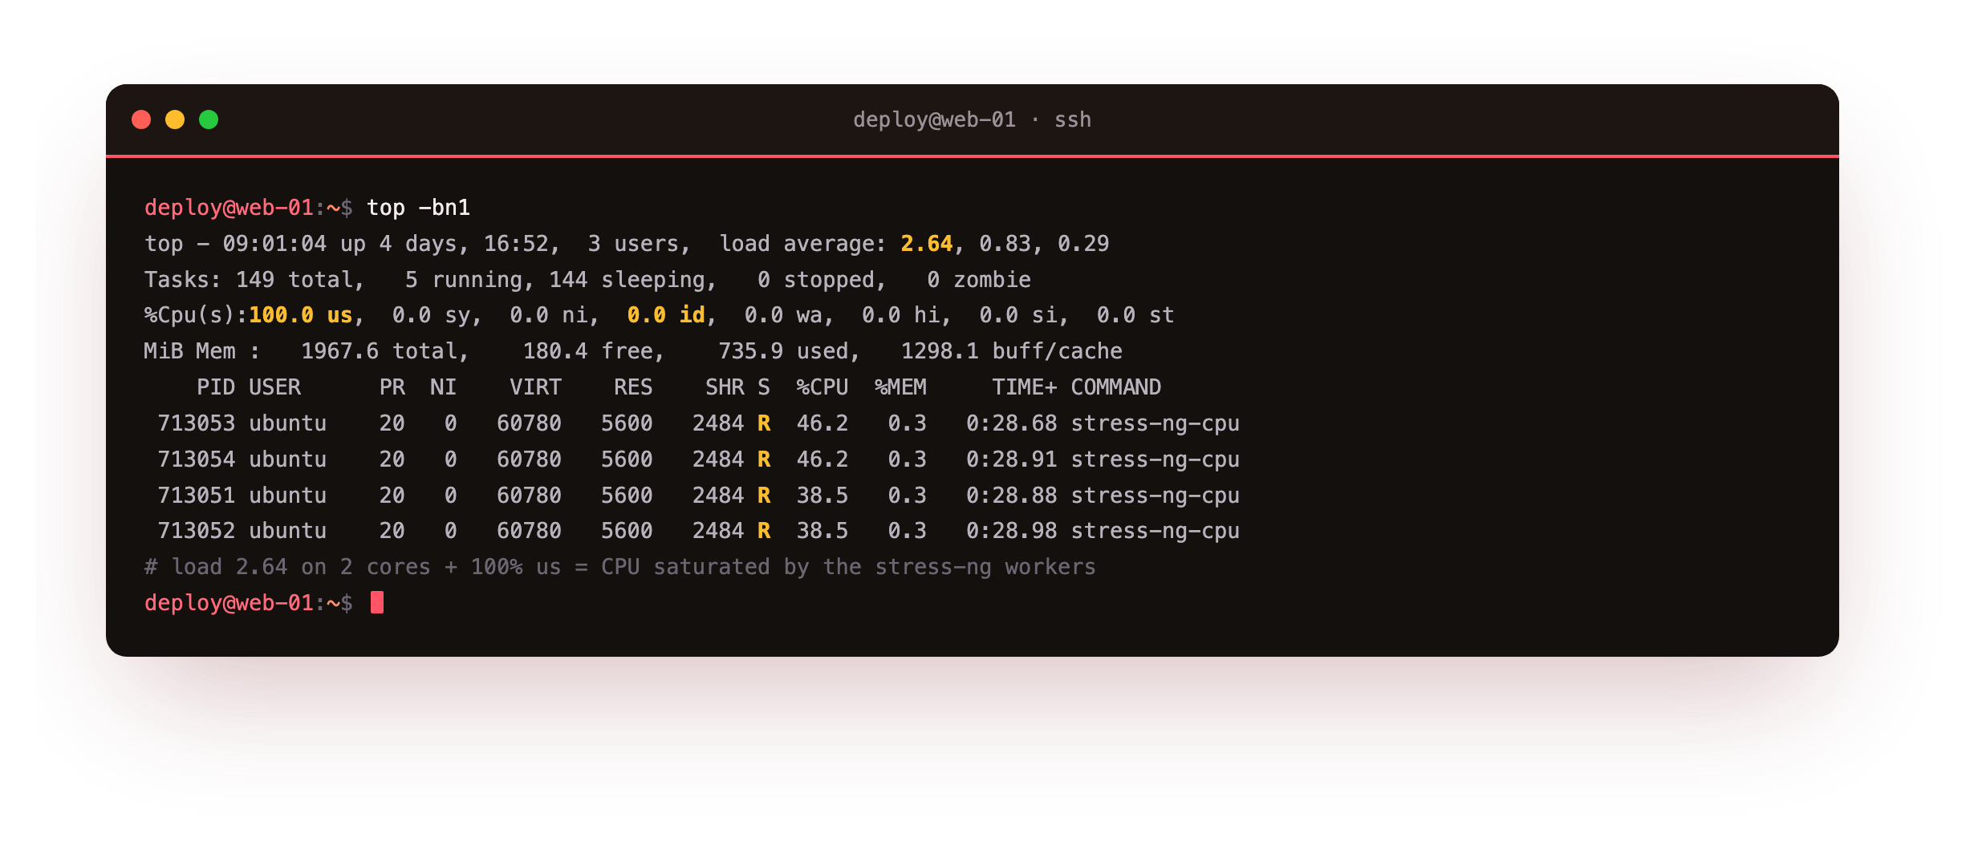
Task: Click the load average value 2.64
Action: pyautogui.click(x=926, y=244)
